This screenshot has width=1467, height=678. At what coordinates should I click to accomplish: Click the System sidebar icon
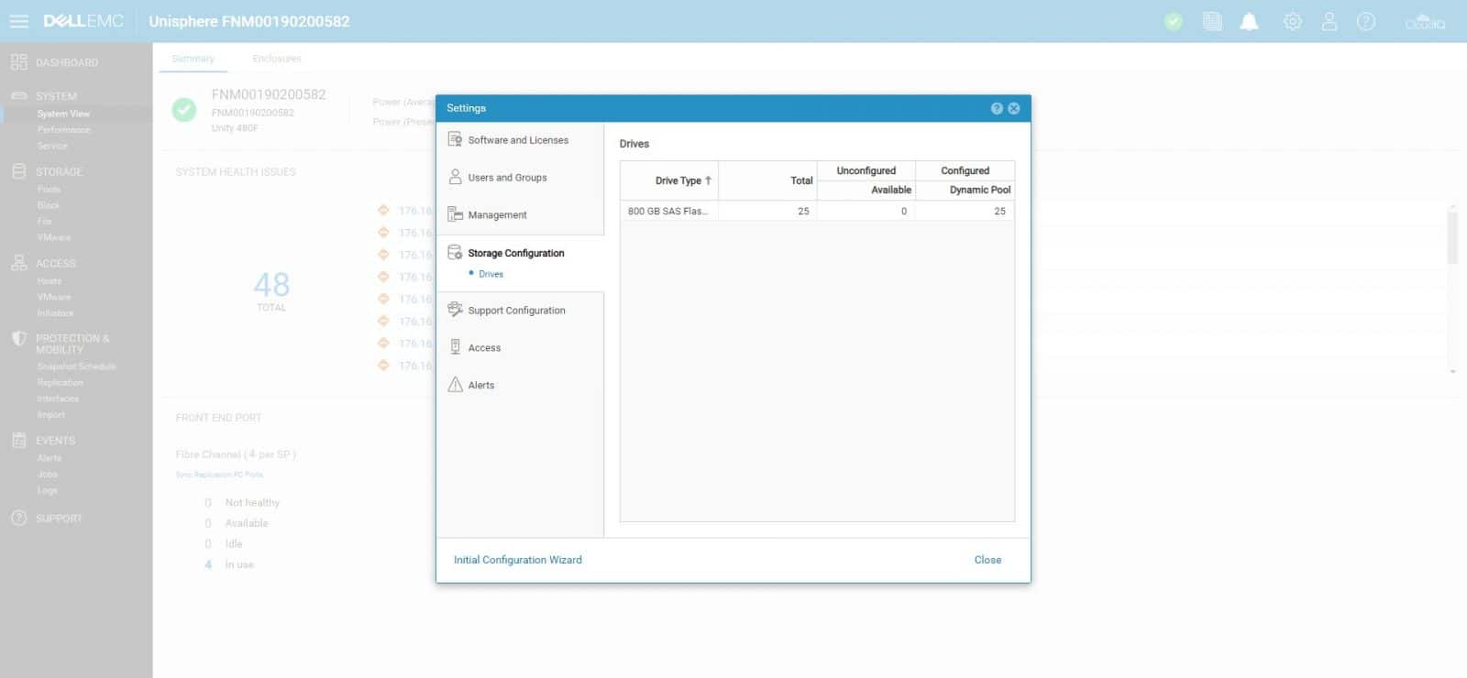[18, 95]
